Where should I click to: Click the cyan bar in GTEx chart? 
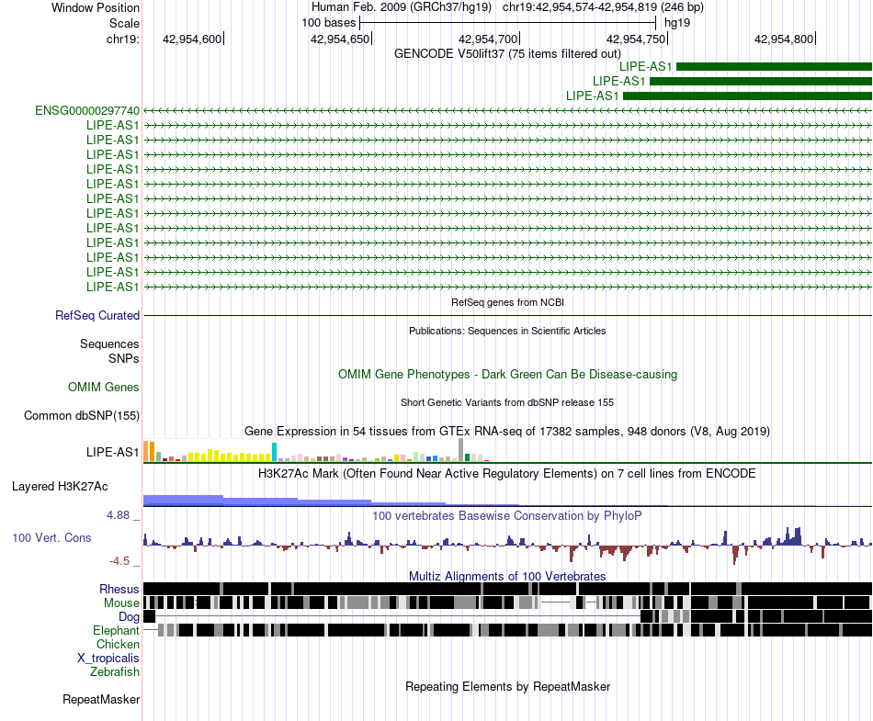click(274, 452)
